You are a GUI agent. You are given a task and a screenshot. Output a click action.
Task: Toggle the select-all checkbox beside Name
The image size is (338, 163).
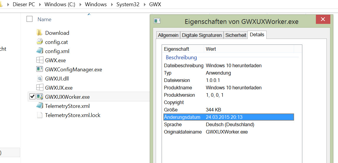(29, 19)
